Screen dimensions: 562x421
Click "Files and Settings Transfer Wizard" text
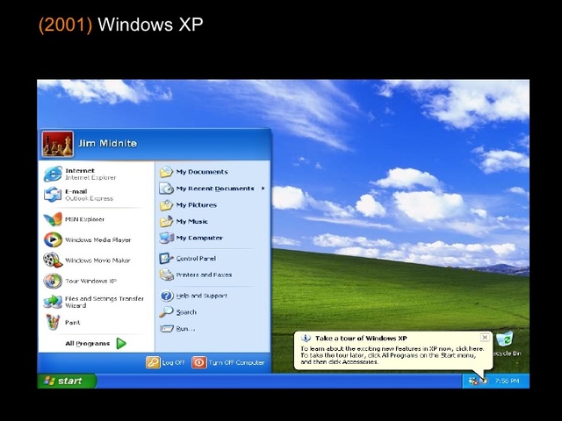(x=104, y=302)
